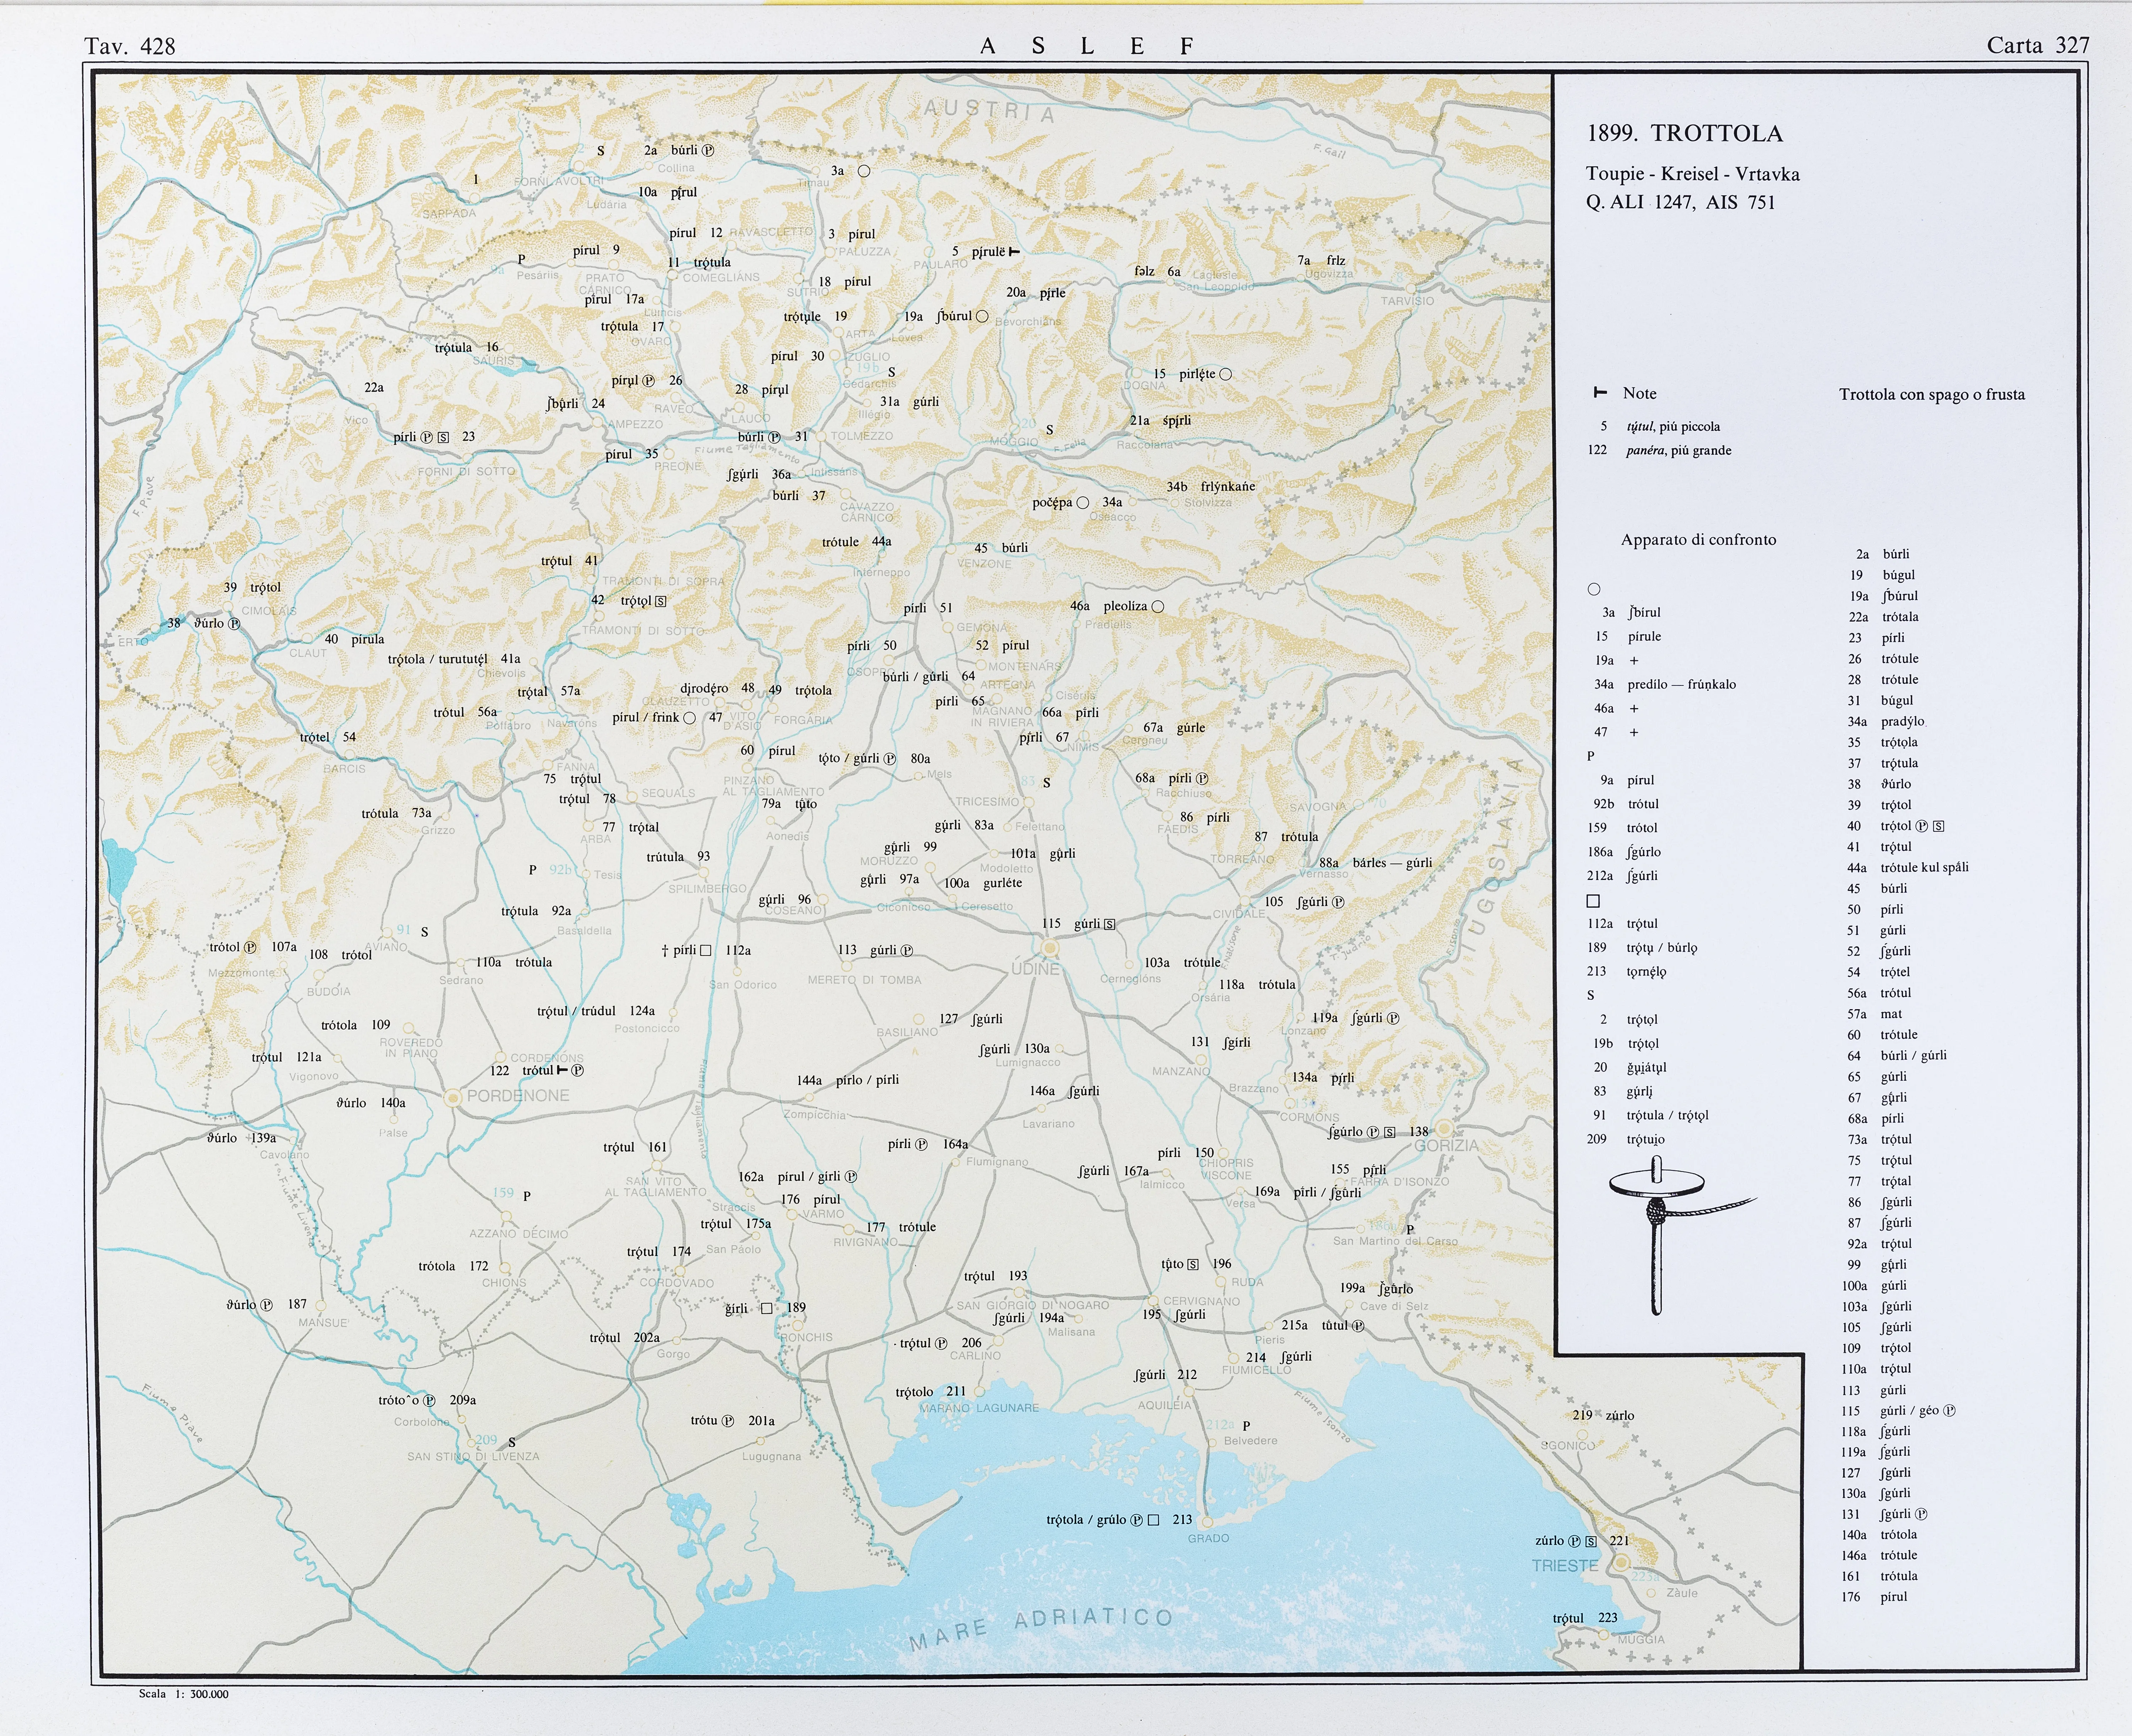Click the circle symbol beside point 3a on map
This screenshot has height=1736, width=2132.
(864, 171)
